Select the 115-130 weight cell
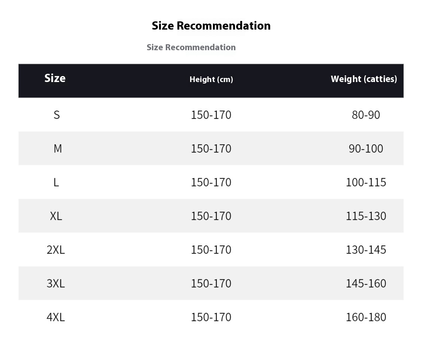The width and height of the screenshot is (421, 351). (366, 216)
